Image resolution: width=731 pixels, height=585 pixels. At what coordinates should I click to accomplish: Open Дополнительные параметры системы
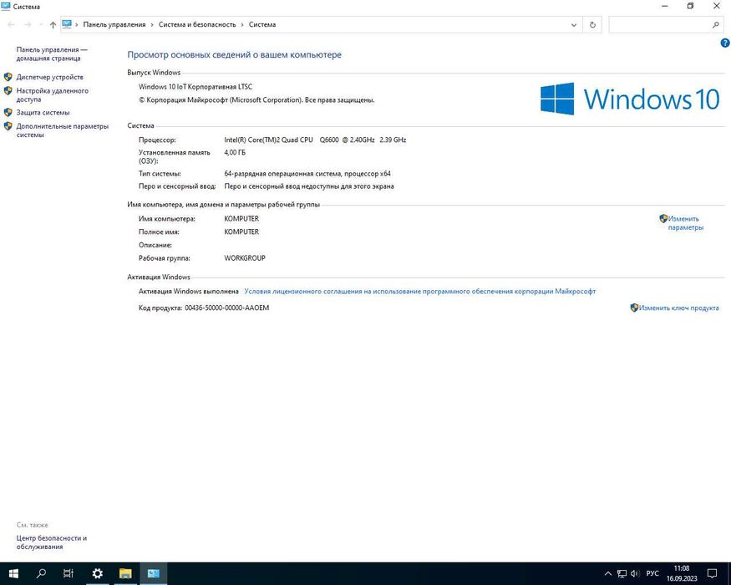63,130
